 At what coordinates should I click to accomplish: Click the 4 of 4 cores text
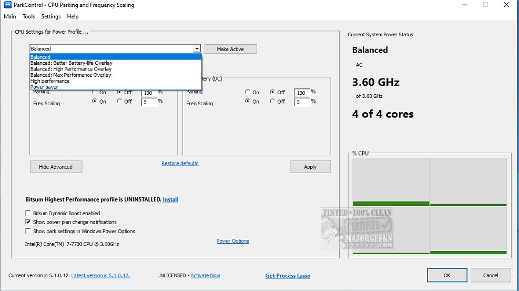pos(383,114)
